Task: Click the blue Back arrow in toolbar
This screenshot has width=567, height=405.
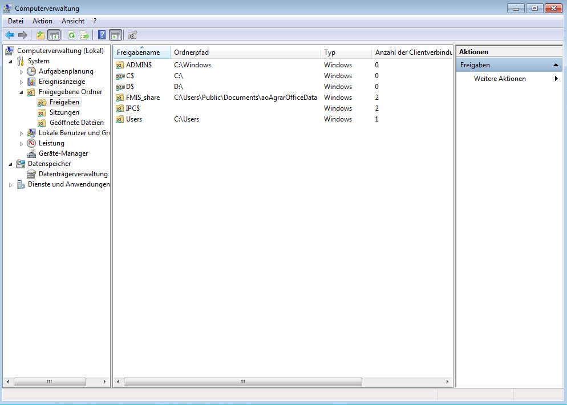Action: (10, 35)
